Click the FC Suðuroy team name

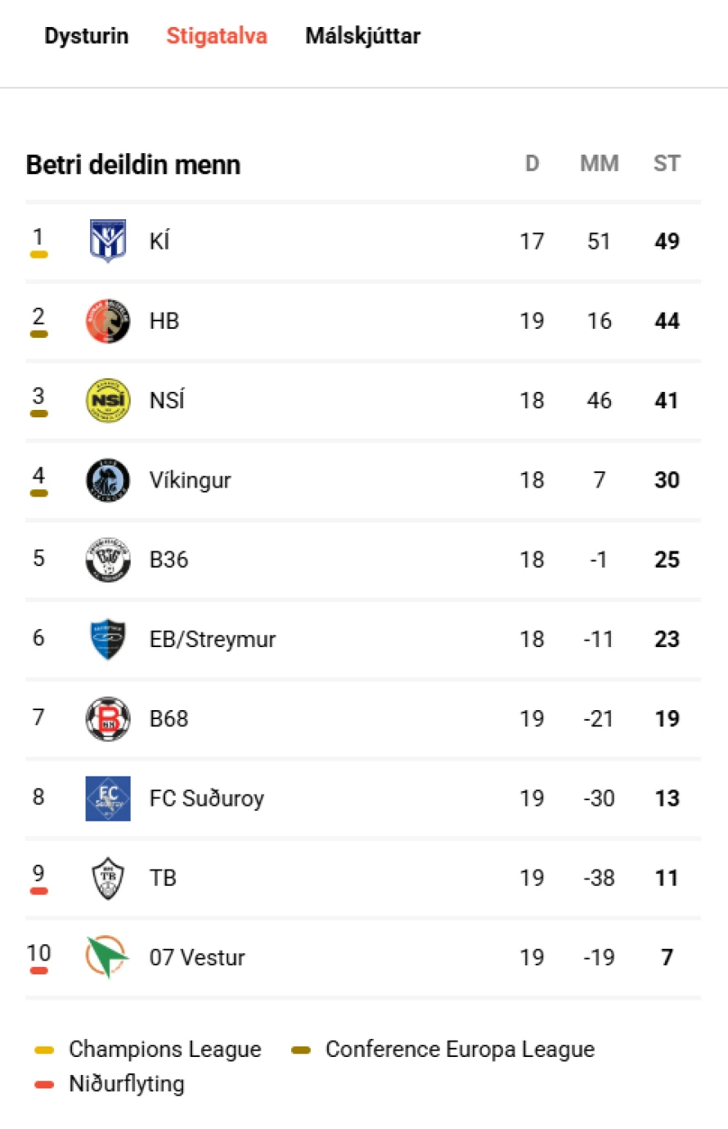pos(207,798)
